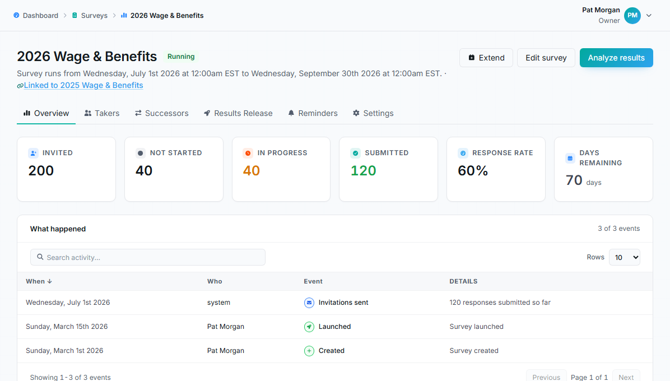Click the Dashboard breadcrumb icon
Image resolution: width=670 pixels, height=381 pixels.
[x=16, y=15]
